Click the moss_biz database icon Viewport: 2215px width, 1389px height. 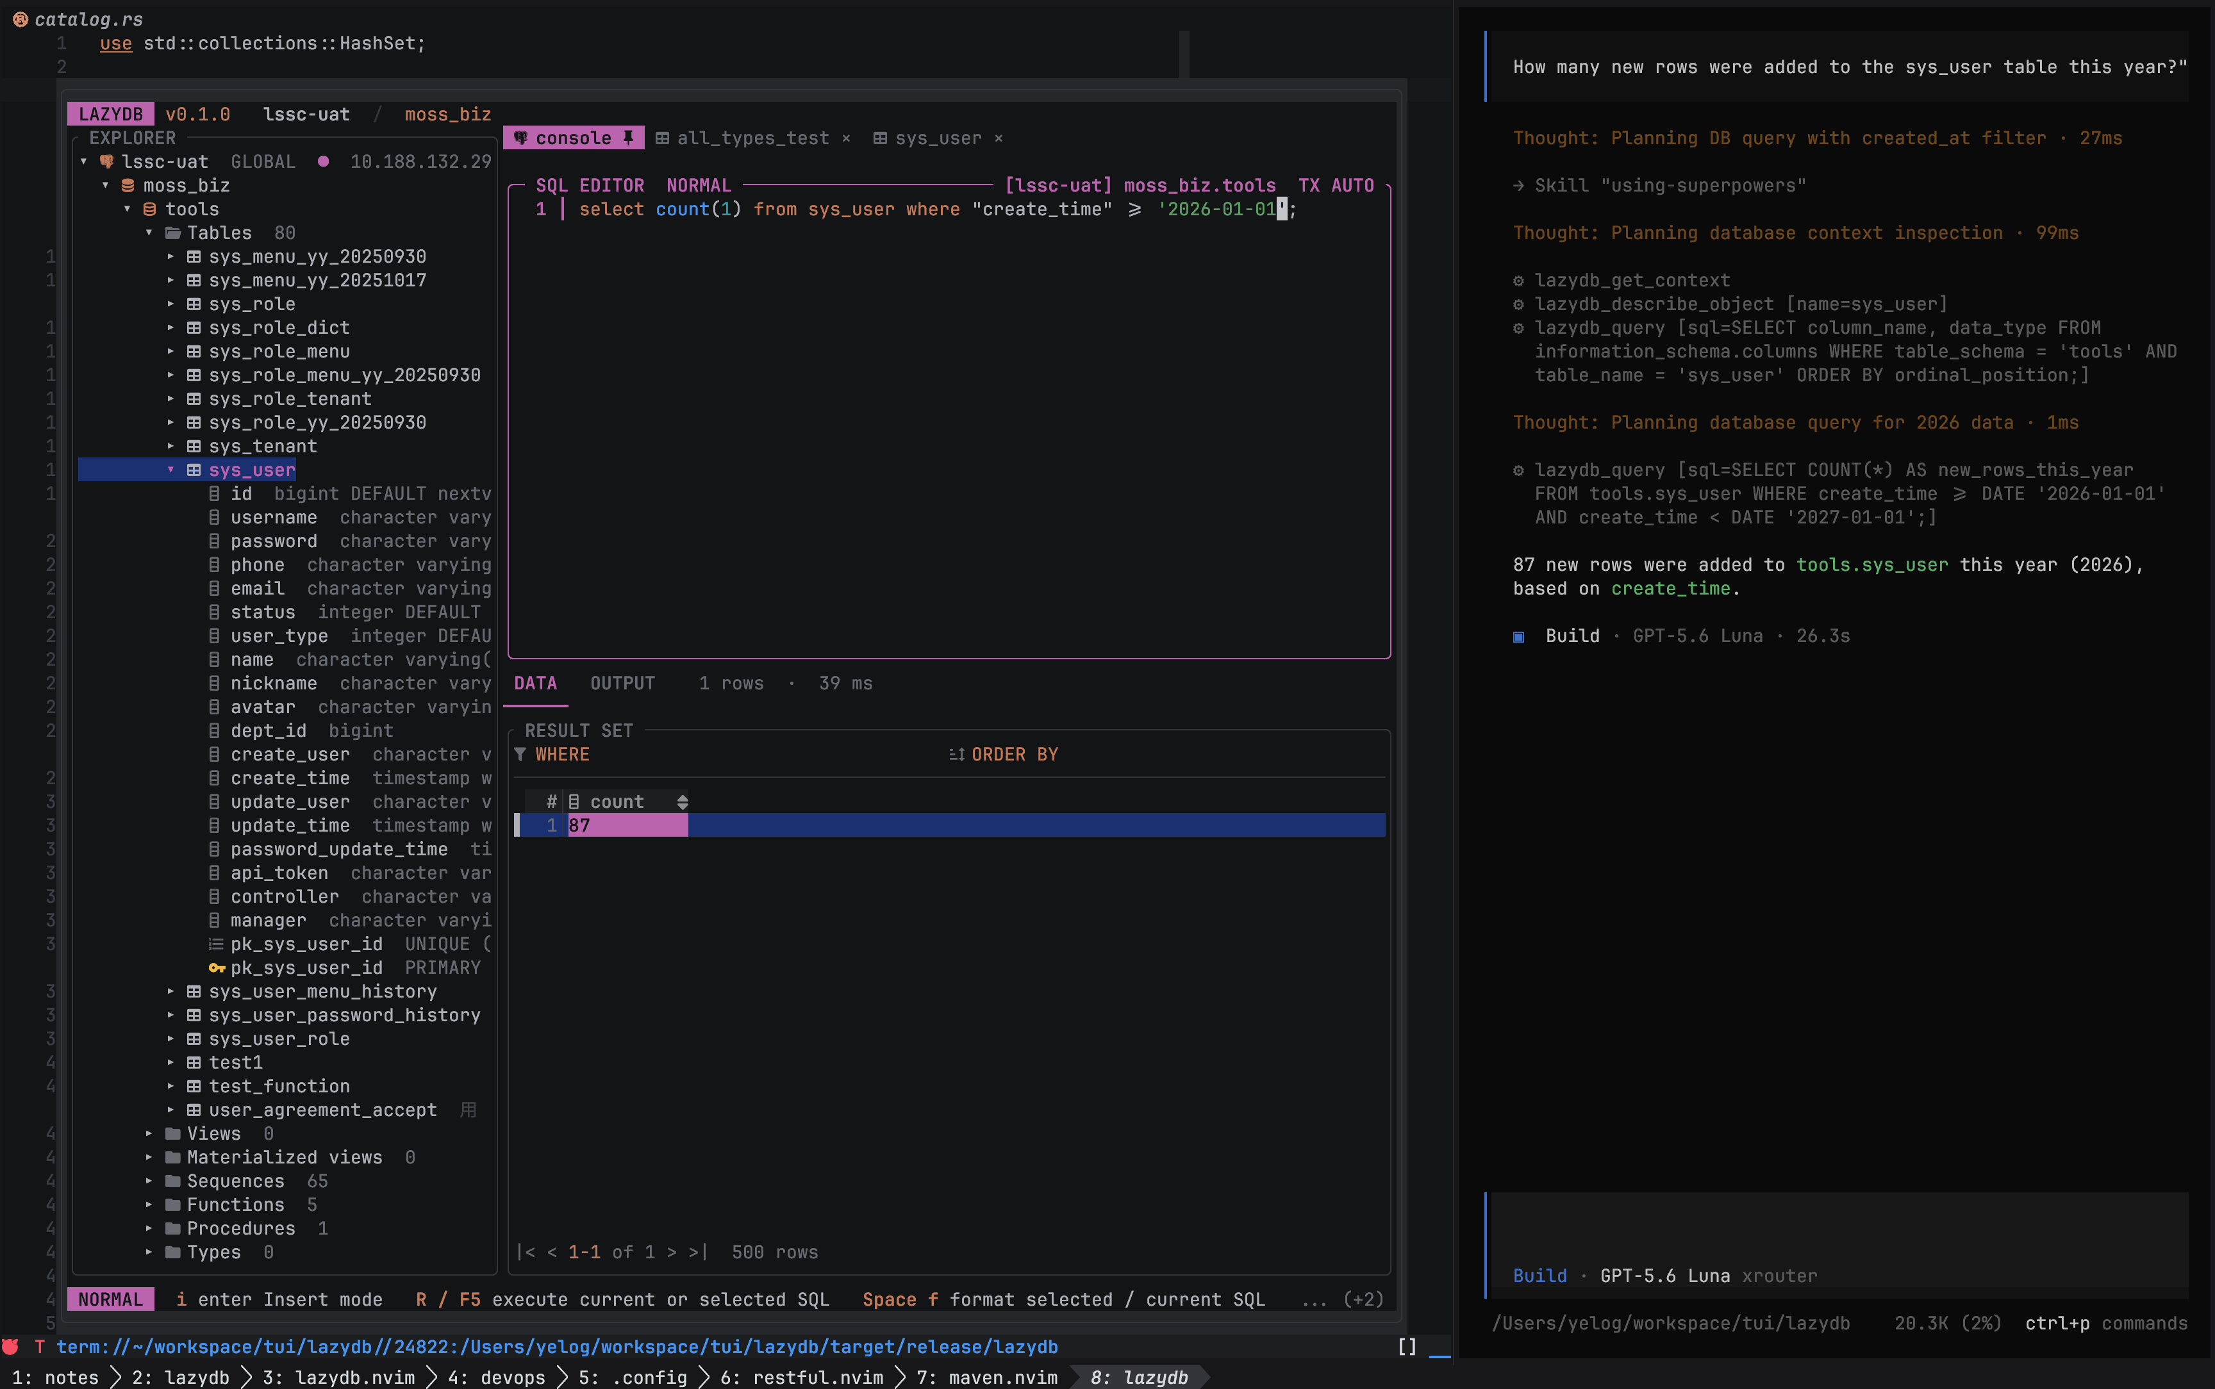tap(128, 186)
